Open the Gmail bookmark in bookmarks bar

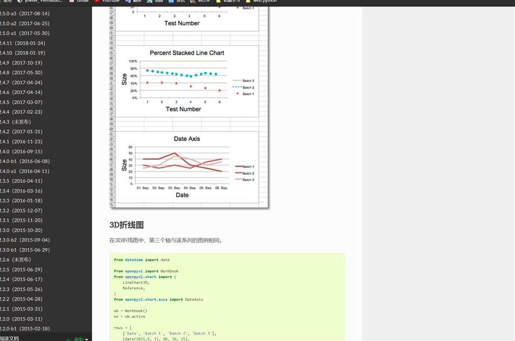click(79, 1)
